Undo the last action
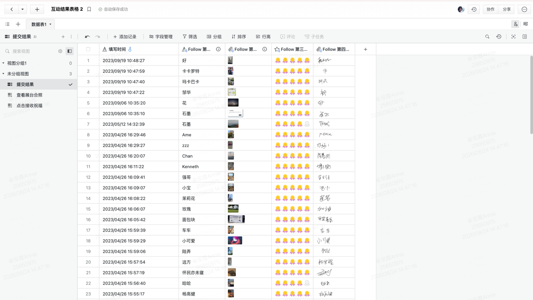The width and height of the screenshot is (533, 300). (87, 37)
